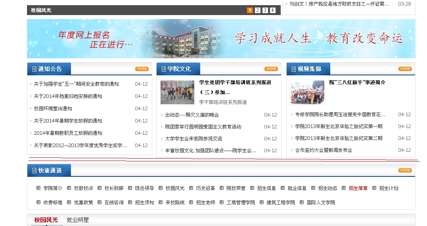Click the 视频集锦 crowd photo thumbnail
Screen dimensions: 427x226
[307, 92]
